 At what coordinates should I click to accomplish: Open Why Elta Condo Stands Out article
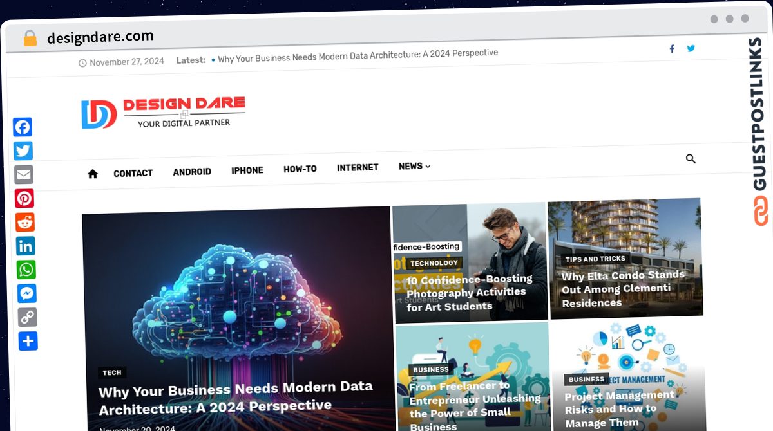pos(622,289)
